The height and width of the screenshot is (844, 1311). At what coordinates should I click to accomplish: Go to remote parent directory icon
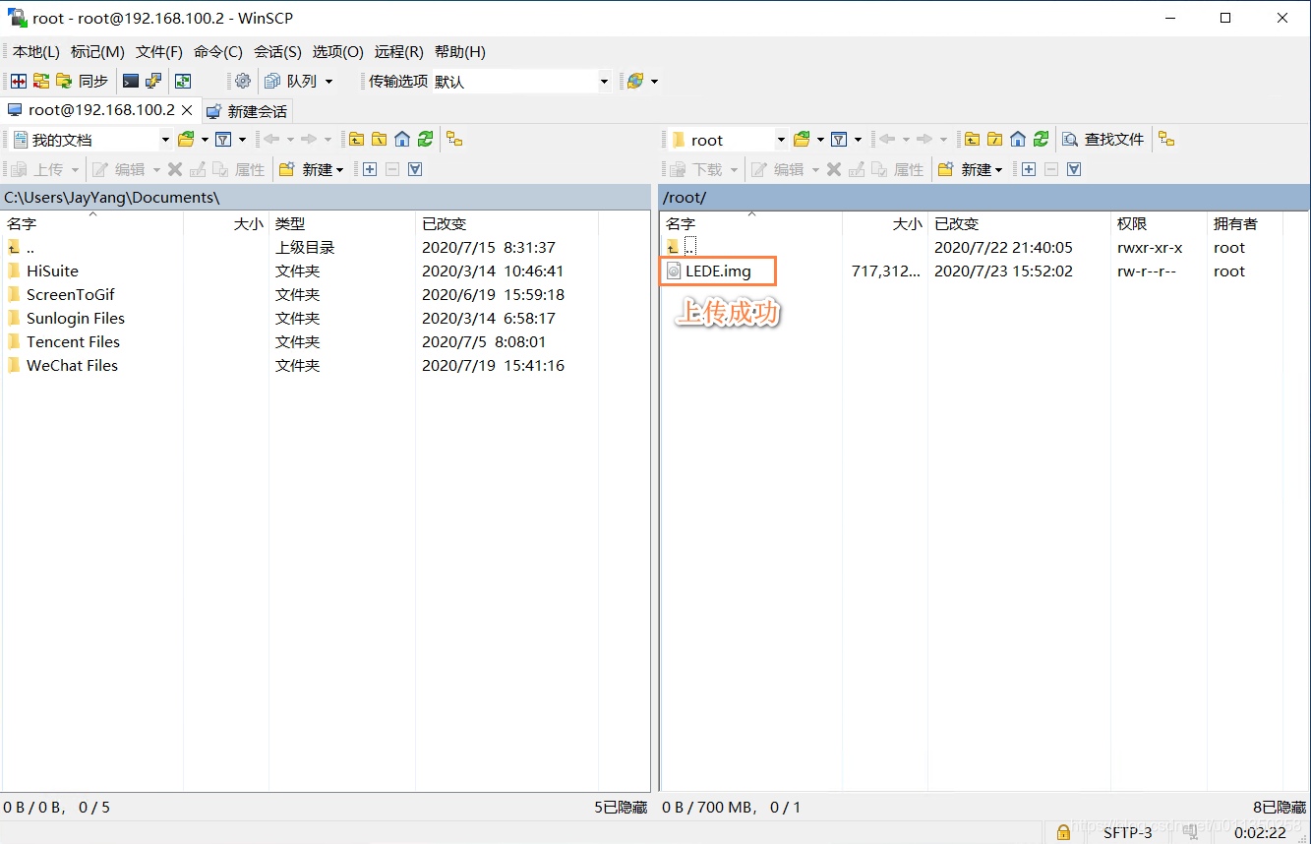(x=972, y=140)
